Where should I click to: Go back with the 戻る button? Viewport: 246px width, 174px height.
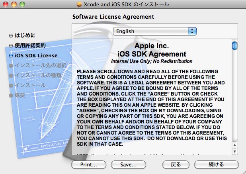point(176,164)
